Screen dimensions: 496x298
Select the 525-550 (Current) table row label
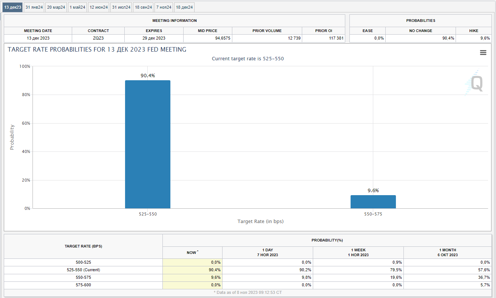[x=83, y=270]
